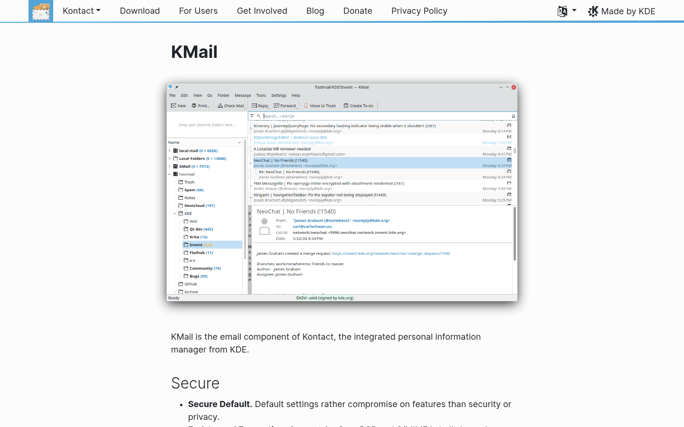This screenshot has width=684, height=427.
Task: Click Reply in KMail screenshot toolbar
Action: pyautogui.click(x=260, y=106)
